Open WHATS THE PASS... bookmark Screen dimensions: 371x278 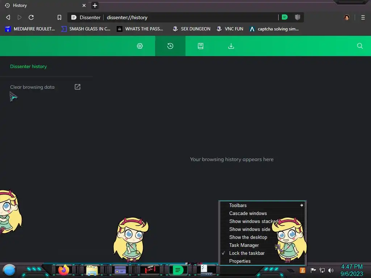coord(140,29)
